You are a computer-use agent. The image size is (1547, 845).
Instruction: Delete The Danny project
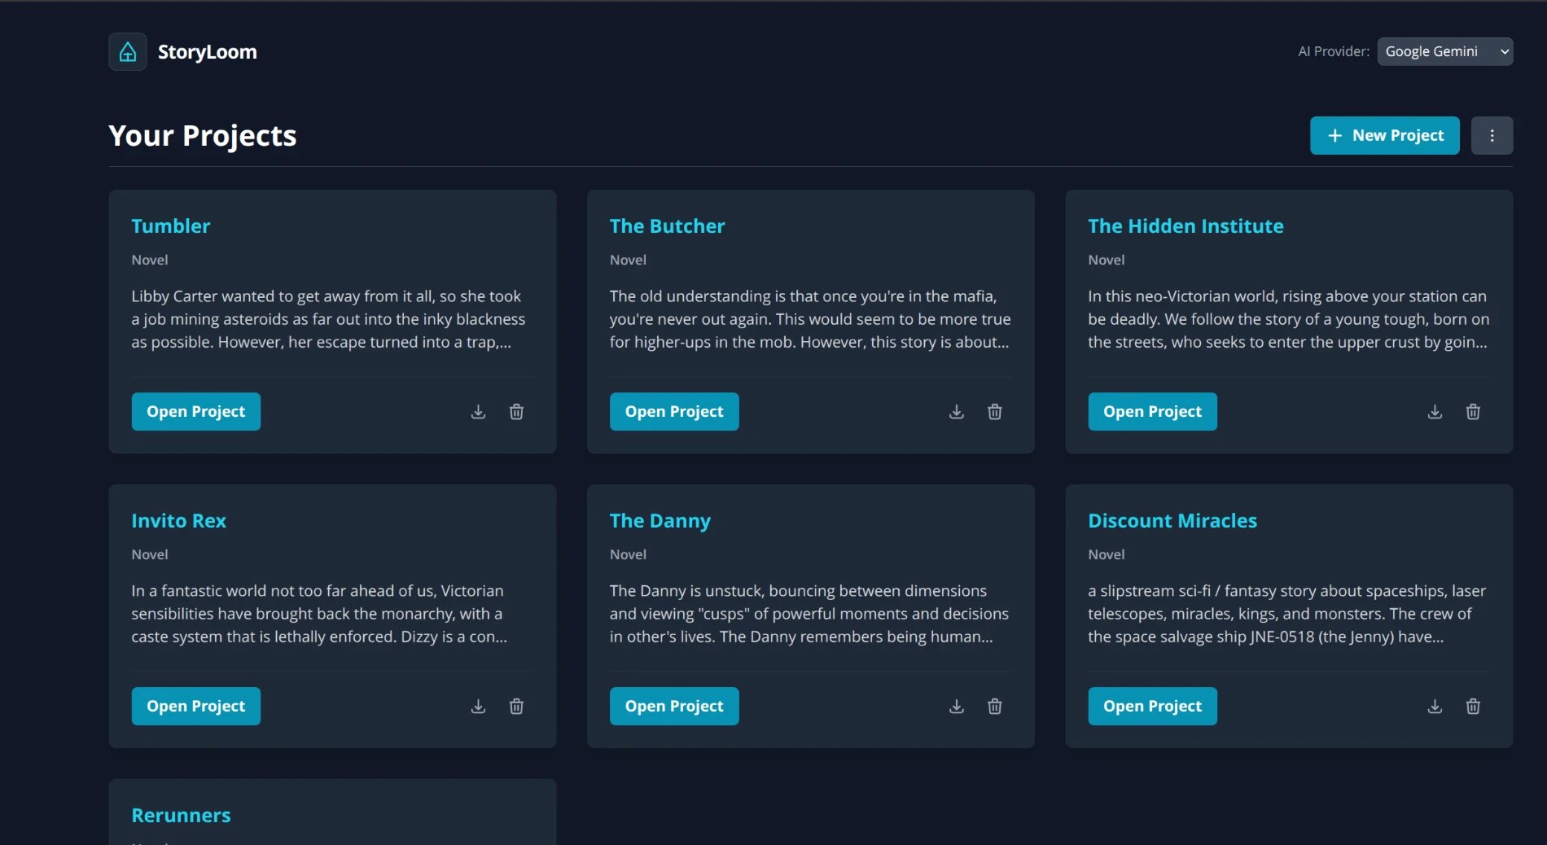pyautogui.click(x=995, y=707)
